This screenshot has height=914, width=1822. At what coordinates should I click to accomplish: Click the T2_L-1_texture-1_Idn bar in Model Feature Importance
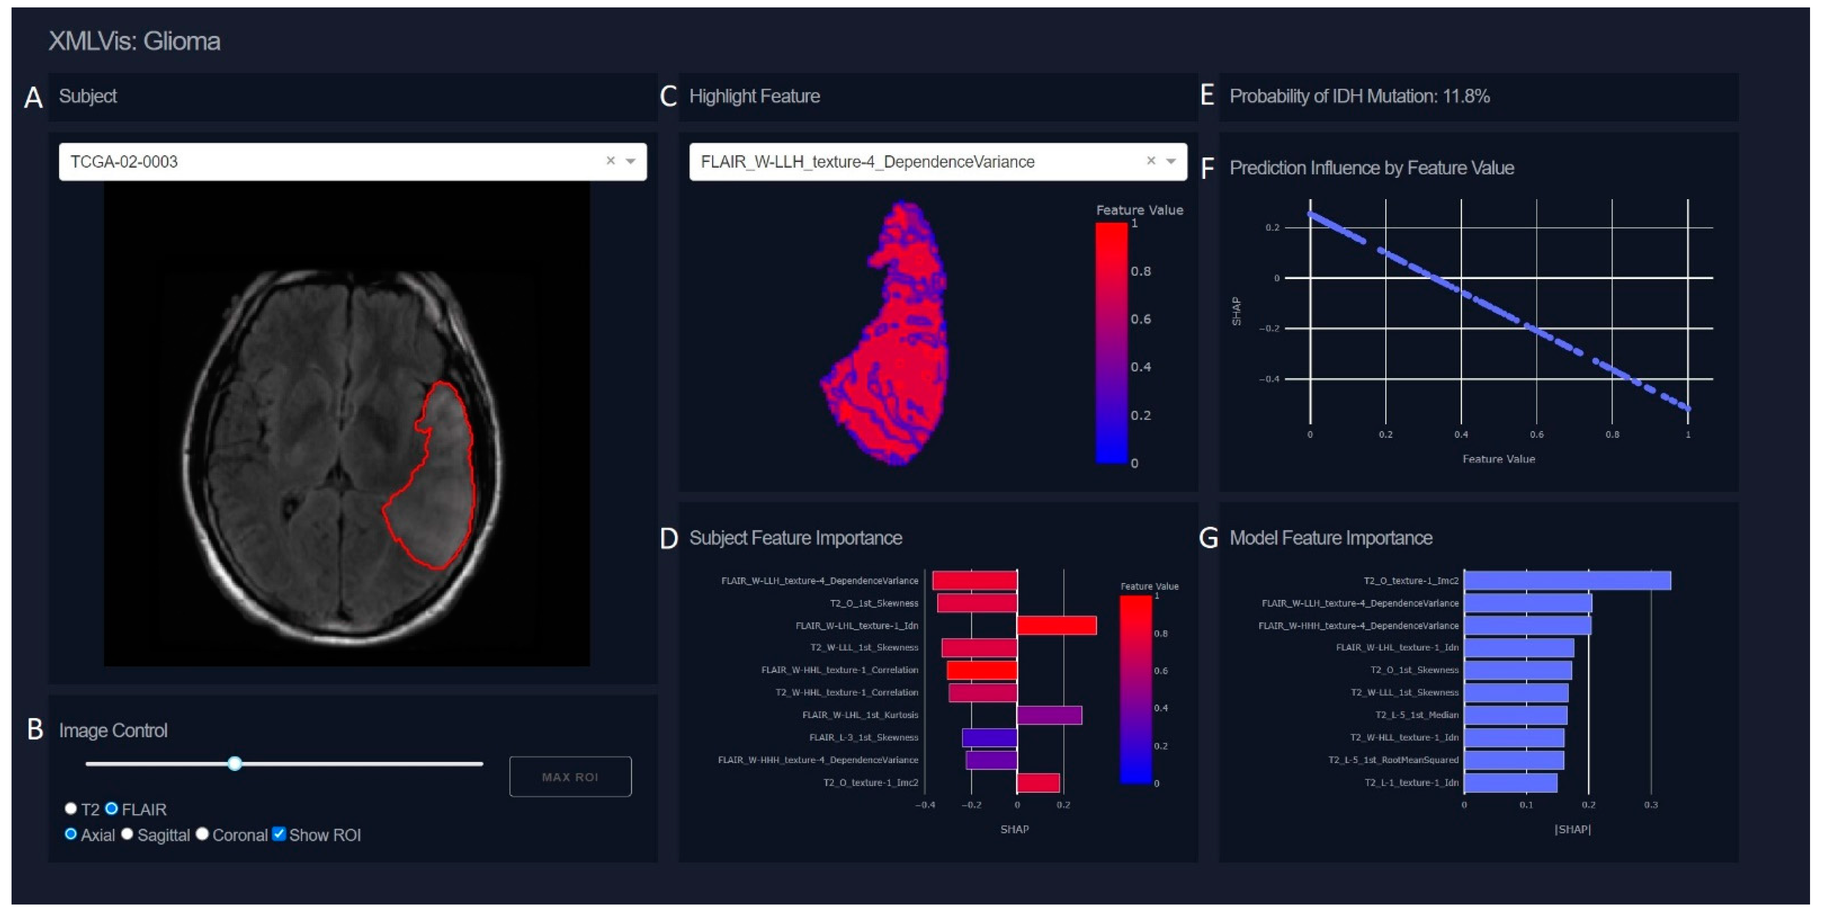tap(1510, 782)
